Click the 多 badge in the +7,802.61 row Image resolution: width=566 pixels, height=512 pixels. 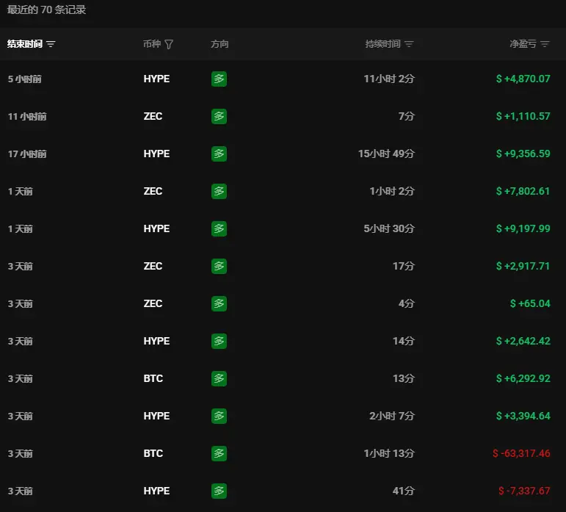219,192
